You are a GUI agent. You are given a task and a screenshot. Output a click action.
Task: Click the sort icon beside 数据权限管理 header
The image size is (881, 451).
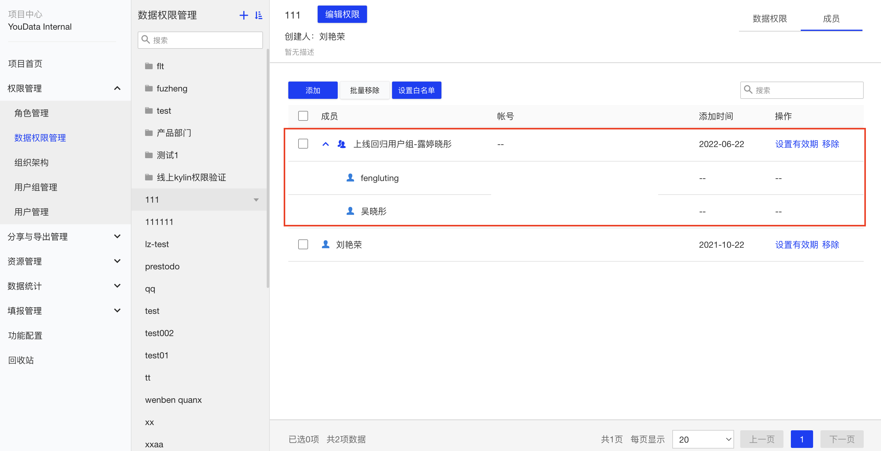pyautogui.click(x=259, y=15)
